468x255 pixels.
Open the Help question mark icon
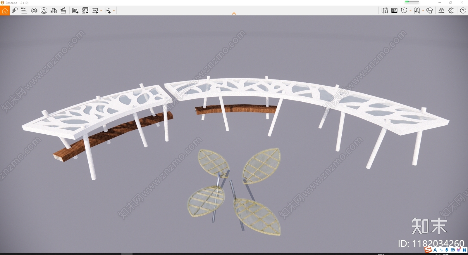click(x=463, y=11)
